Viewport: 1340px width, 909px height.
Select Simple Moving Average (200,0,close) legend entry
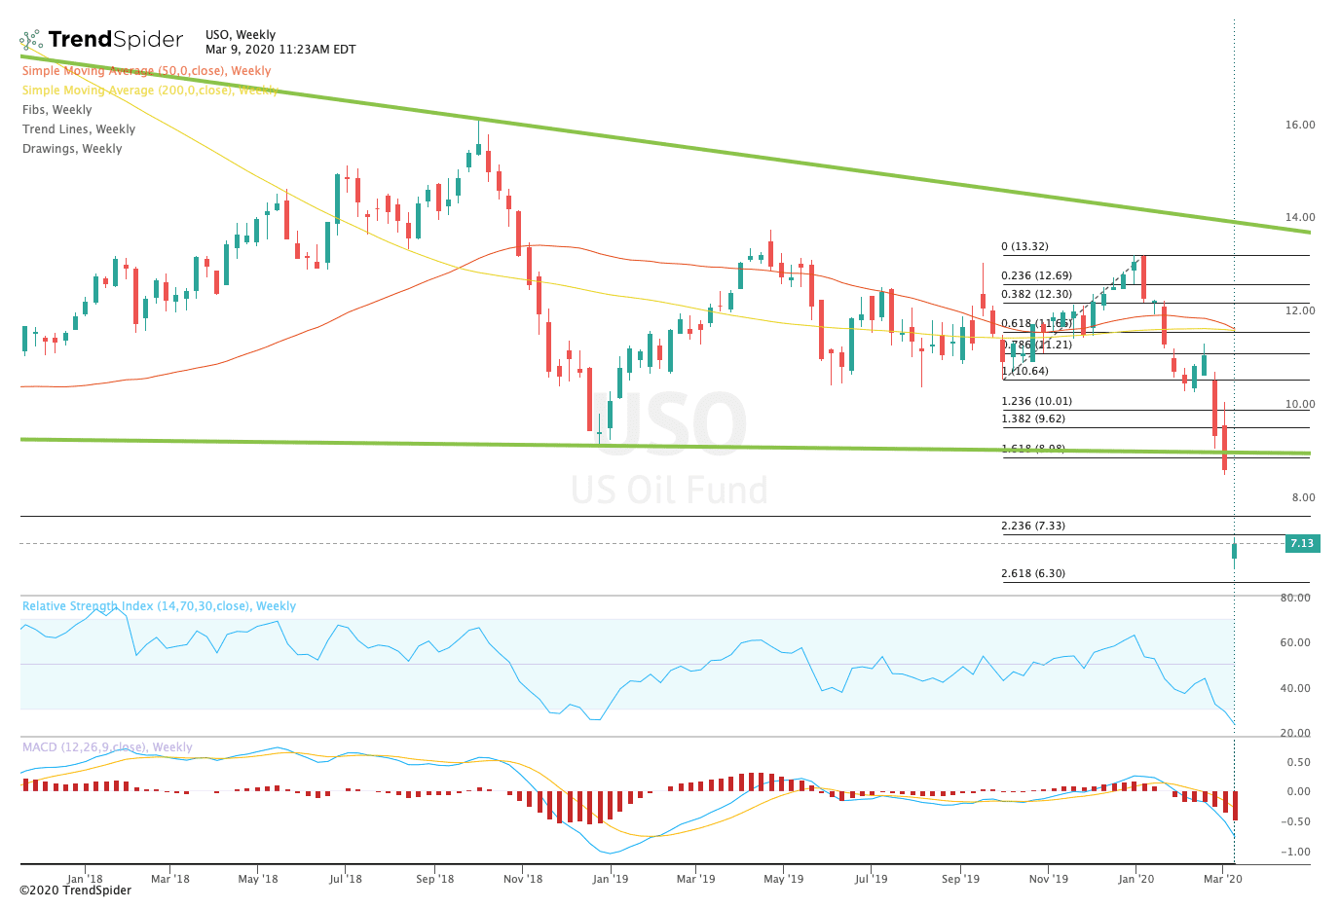[x=151, y=91]
